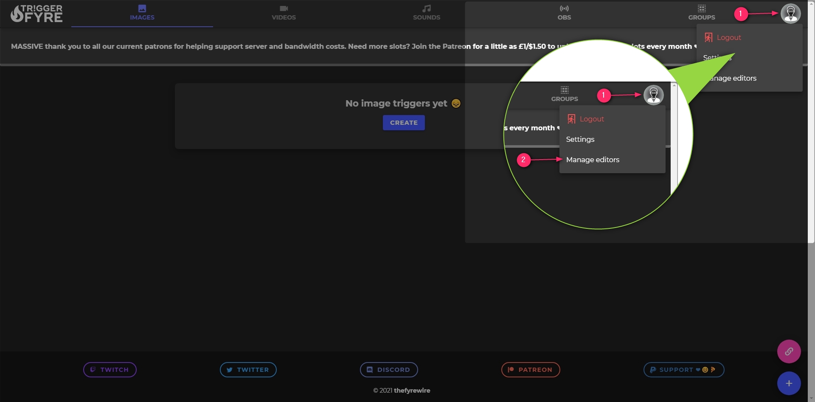
Task: Click the Create button for image triggers
Action: point(404,123)
